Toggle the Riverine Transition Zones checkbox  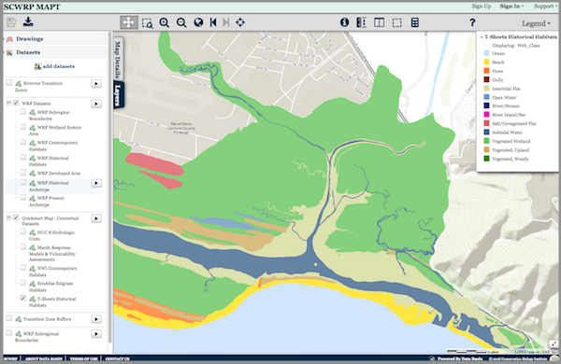click(x=9, y=83)
